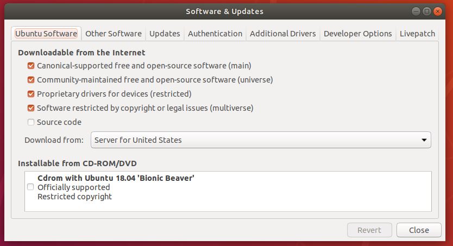Click the 'Downloadable from the Internet' heading
Image resolution: width=453 pixels, height=246 pixels.
pyautogui.click(x=81, y=53)
